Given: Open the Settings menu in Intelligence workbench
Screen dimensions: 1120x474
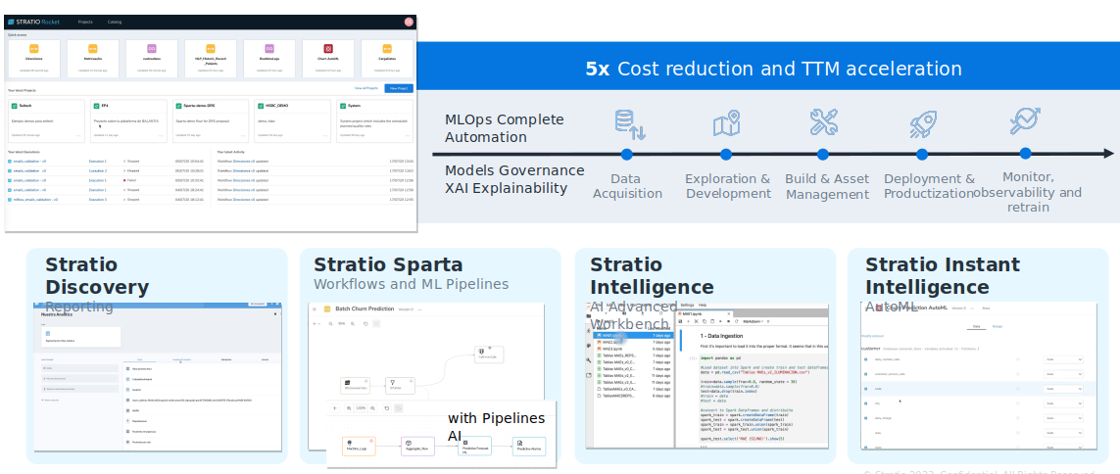Looking at the screenshot, I should tap(687, 305).
